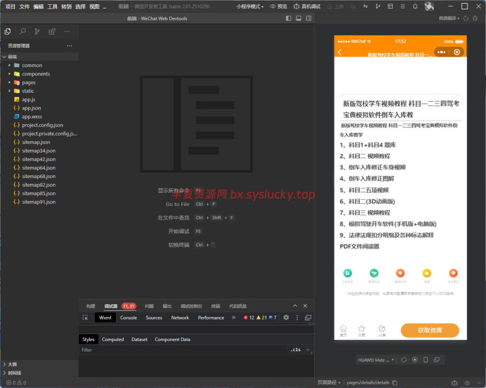Click the cloud development icon in the top toolbar
The width and height of the screenshot is (486, 388).
tap(353, 6)
